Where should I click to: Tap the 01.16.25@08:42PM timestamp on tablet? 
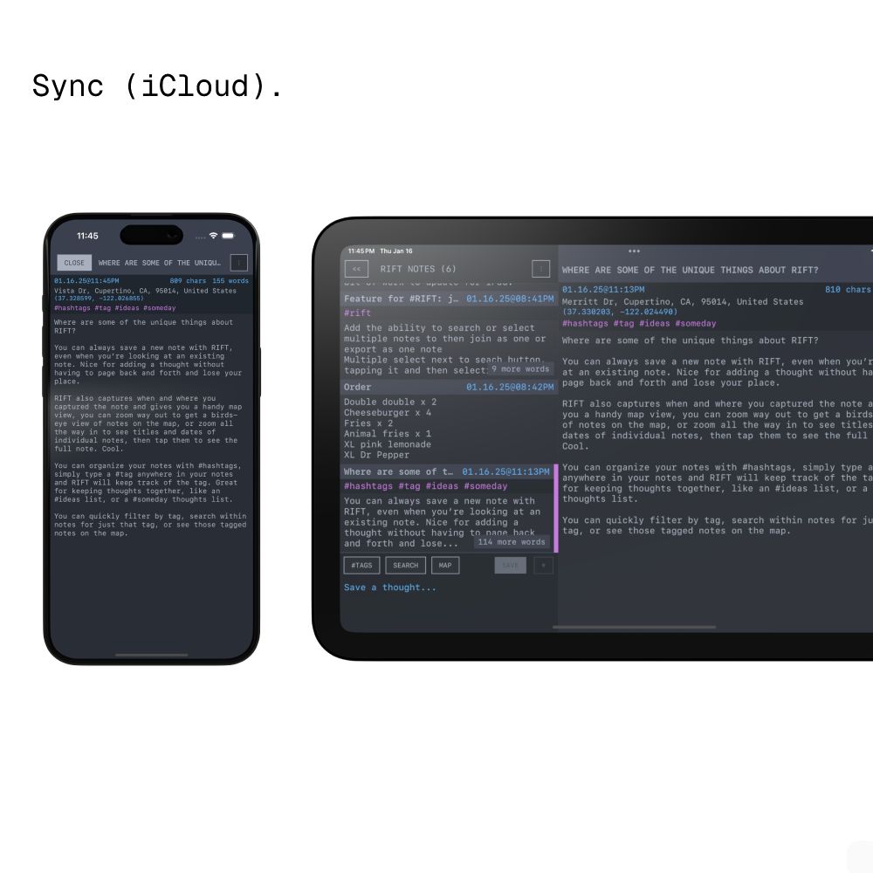click(510, 387)
